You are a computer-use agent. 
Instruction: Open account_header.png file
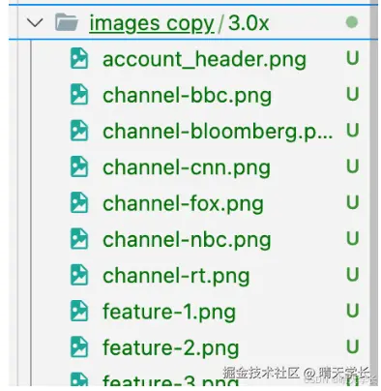coord(204,60)
